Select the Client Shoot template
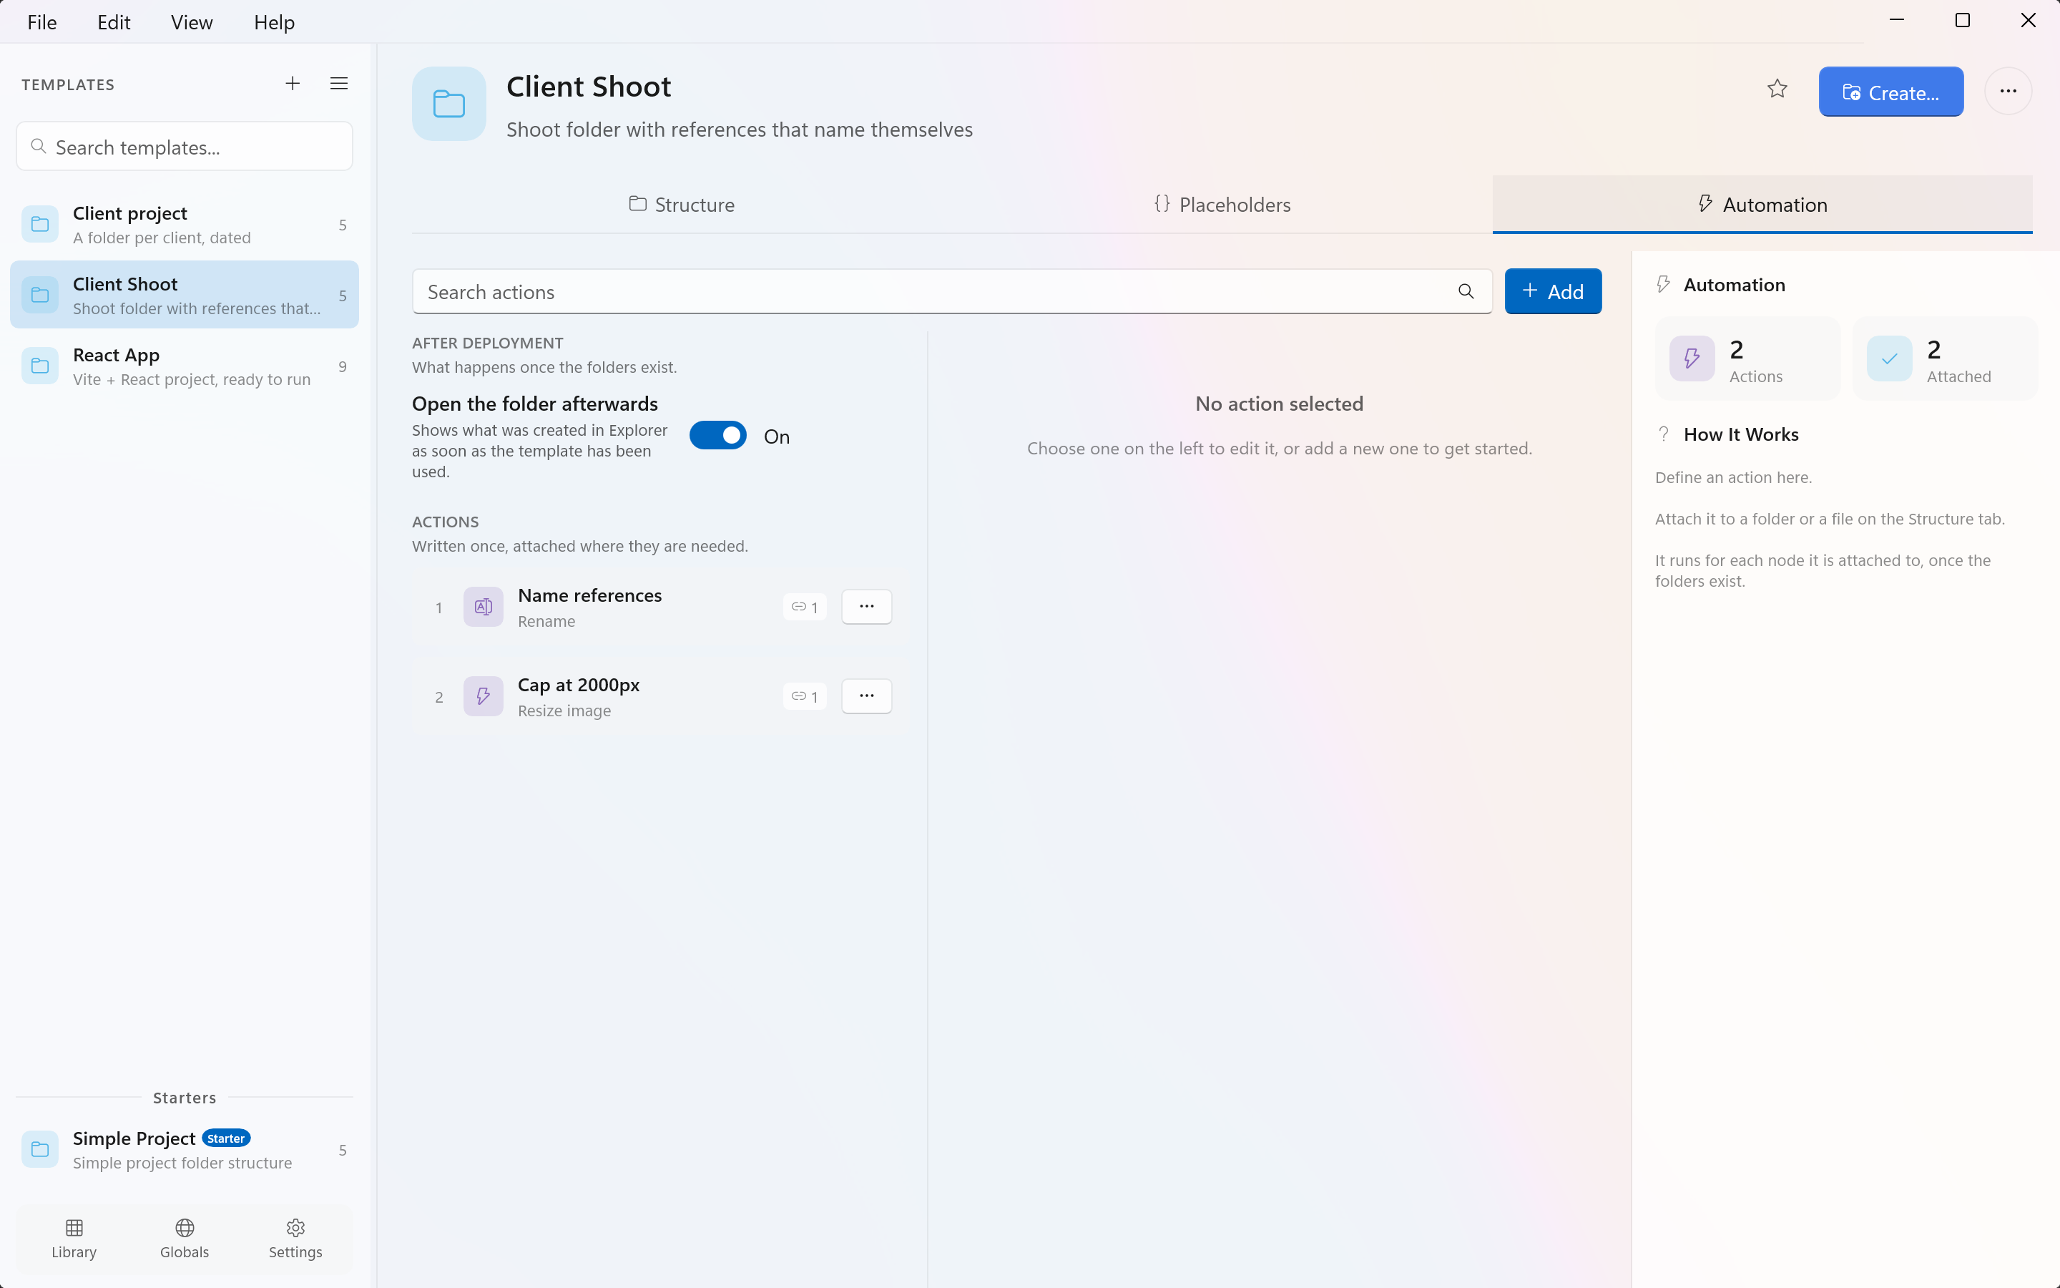The image size is (2060, 1288). tap(185, 295)
